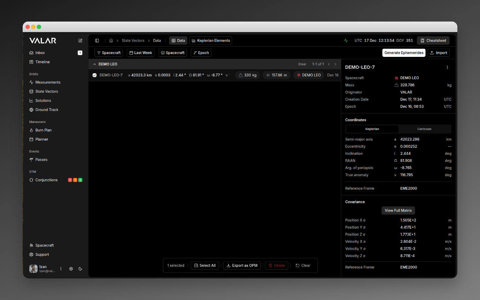Click the red conjunctions badge showing 2

click(70, 180)
